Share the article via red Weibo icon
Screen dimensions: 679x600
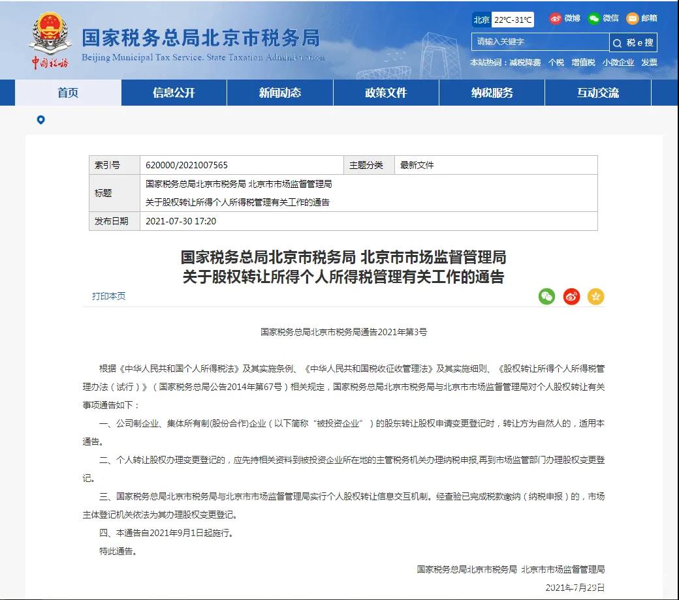pyautogui.click(x=571, y=297)
